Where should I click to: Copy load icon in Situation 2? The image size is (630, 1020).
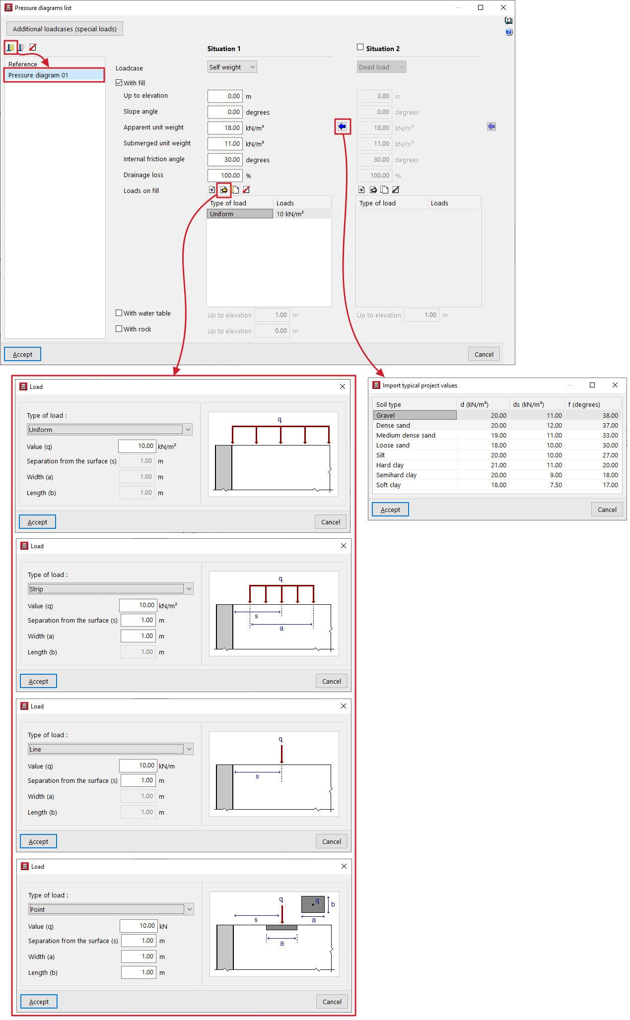pos(385,190)
